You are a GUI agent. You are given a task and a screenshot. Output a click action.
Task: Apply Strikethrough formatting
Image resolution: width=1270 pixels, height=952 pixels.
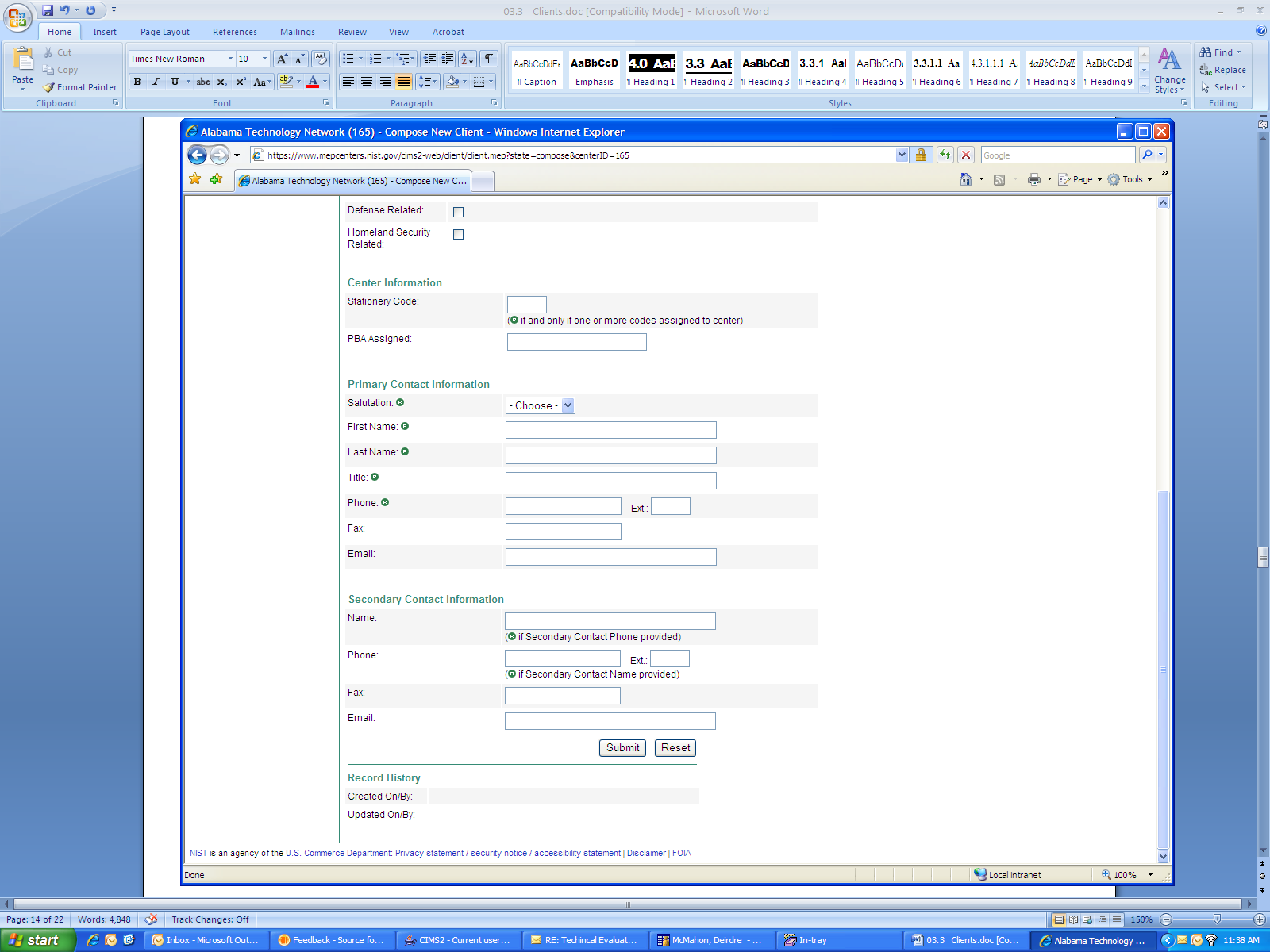pos(203,82)
